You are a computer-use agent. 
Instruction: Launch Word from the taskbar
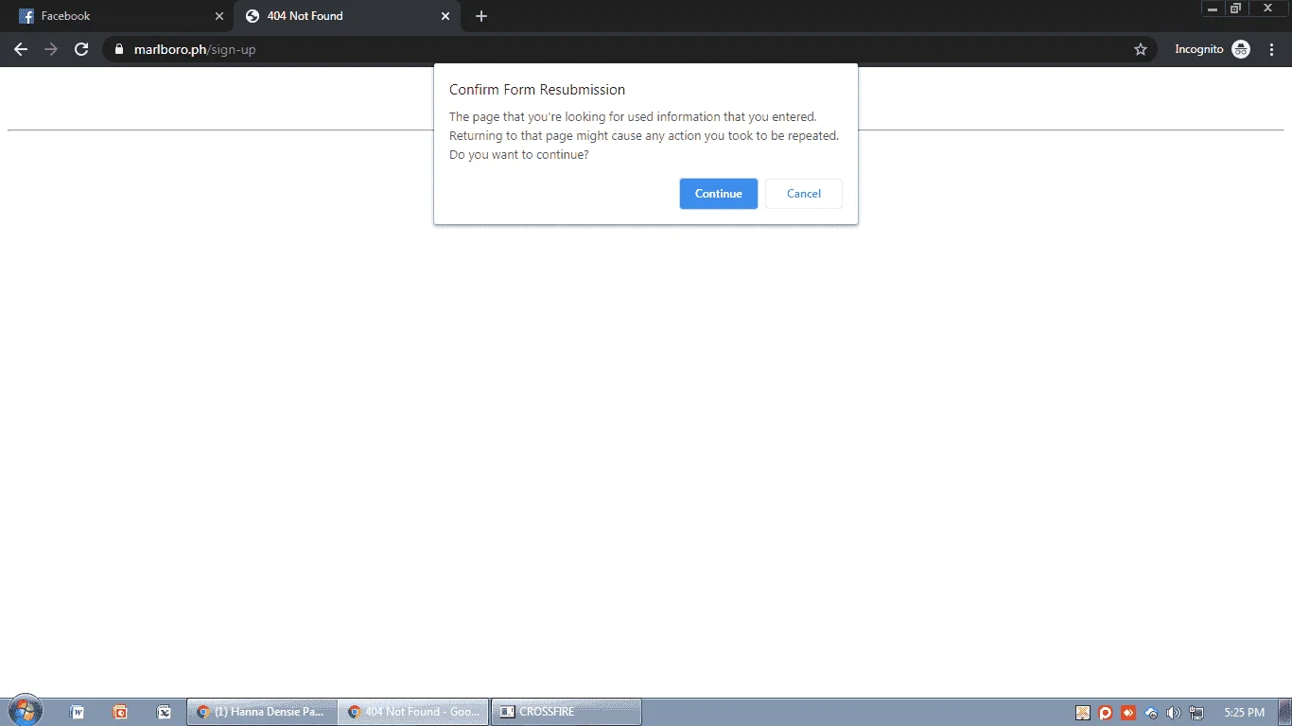[78, 712]
